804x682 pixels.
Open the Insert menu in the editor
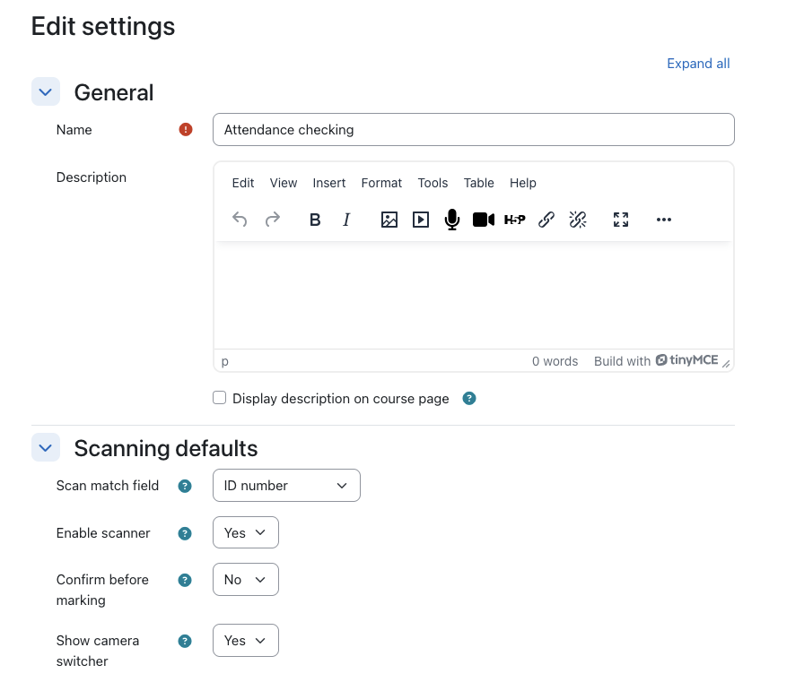click(x=329, y=183)
